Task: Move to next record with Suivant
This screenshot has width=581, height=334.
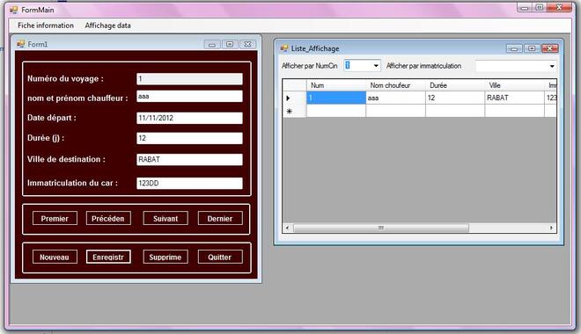Action: (x=165, y=219)
